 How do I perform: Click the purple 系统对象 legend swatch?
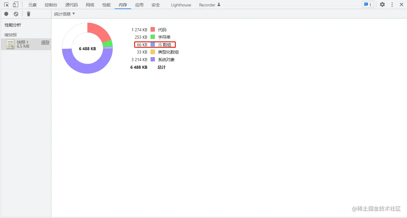[x=153, y=59]
